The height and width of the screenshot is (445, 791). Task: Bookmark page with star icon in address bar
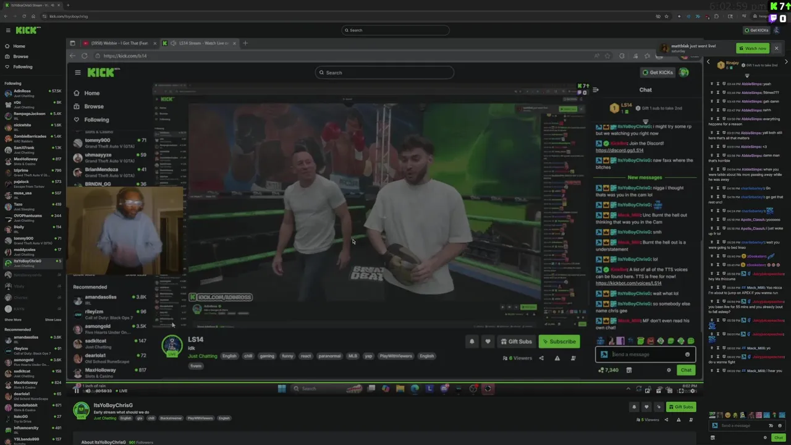pyautogui.click(x=667, y=17)
